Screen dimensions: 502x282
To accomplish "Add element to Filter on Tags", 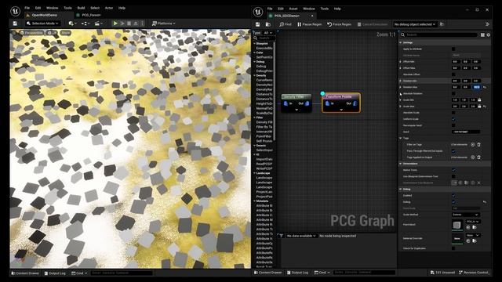I will tap(472, 144).
